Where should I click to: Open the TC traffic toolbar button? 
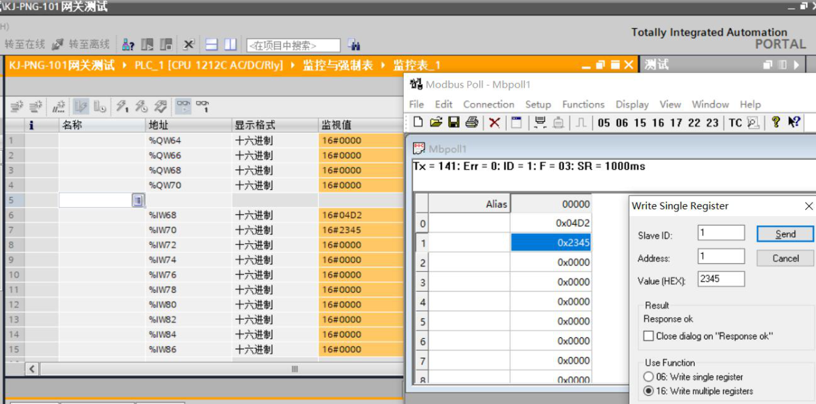point(735,123)
